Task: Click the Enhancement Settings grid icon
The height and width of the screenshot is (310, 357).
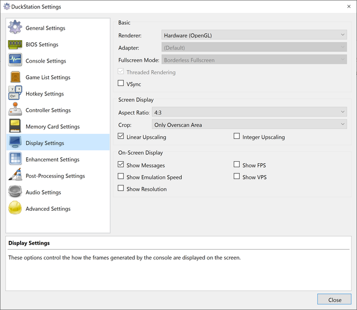Action: point(15,158)
